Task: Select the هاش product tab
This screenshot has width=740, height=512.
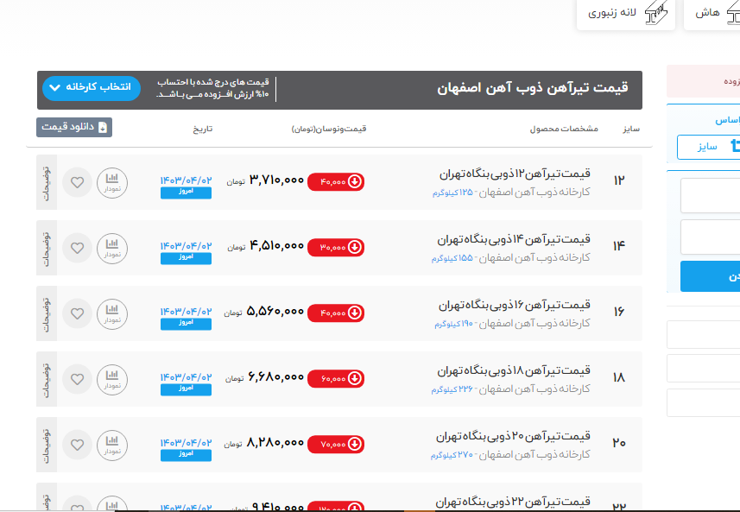Action: coord(711,14)
